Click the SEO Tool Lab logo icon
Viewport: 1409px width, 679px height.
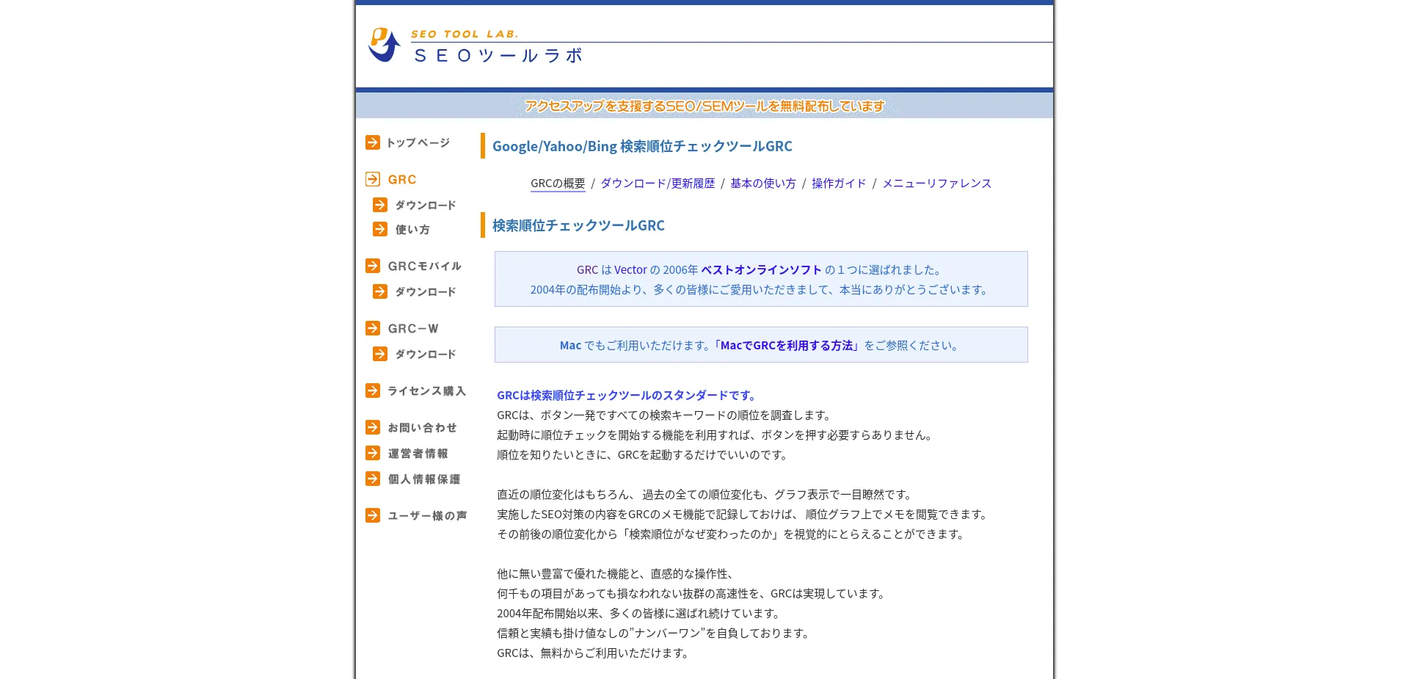coord(384,45)
